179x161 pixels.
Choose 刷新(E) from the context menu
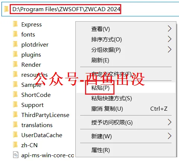click(126, 60)
